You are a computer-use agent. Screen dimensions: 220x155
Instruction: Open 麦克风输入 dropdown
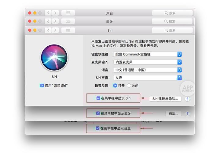(148, 62)
